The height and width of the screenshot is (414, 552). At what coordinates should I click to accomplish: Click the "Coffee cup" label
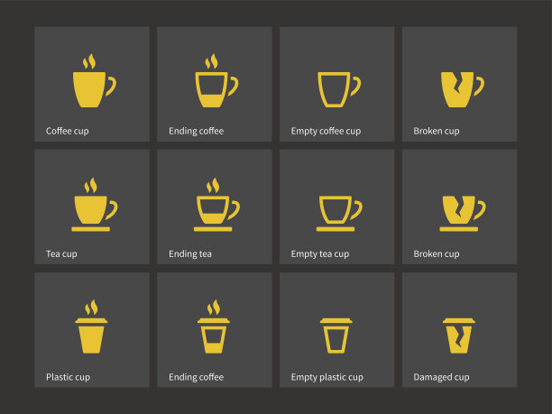point(68,132)
